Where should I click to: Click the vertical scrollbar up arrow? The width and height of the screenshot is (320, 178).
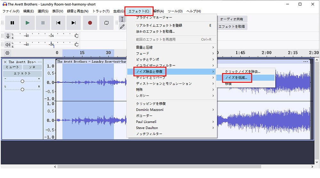[x=316, y=60]
